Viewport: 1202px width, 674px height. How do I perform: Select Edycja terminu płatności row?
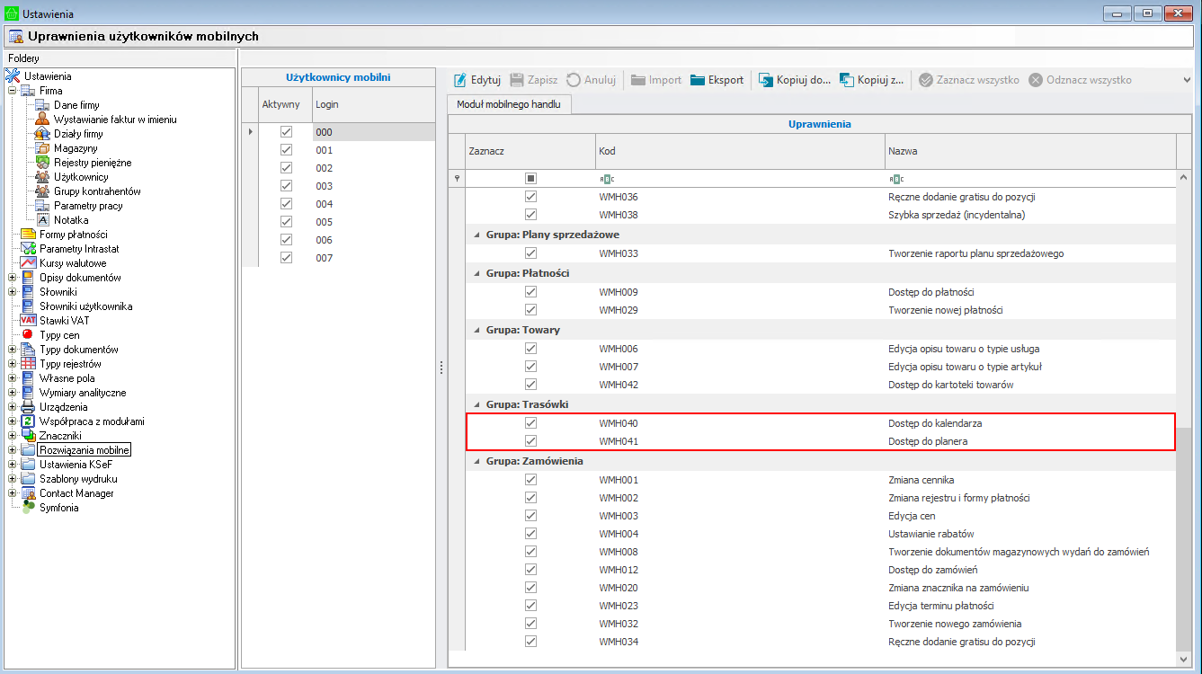tap(820, 606)
